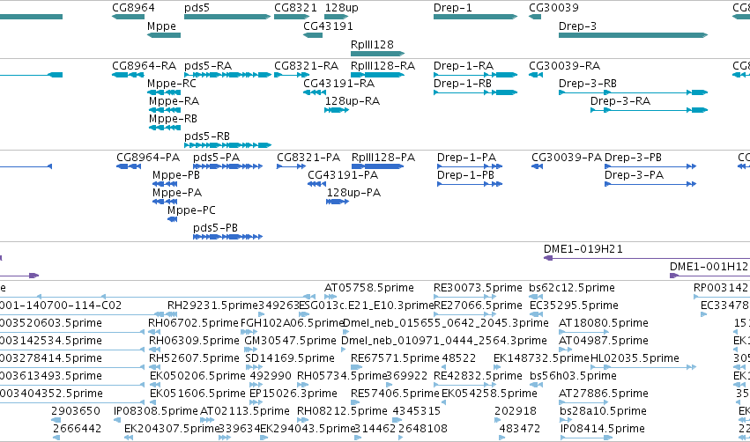This screenshot has width=750, height=442.
Task: Click the CG8321 gene label
Action: coord(295,8)
